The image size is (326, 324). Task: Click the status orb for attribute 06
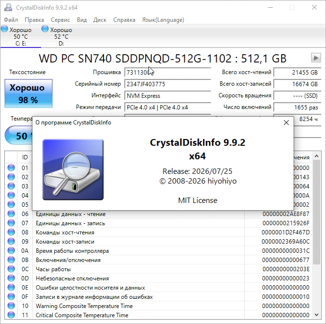click(x=11, y=214)
